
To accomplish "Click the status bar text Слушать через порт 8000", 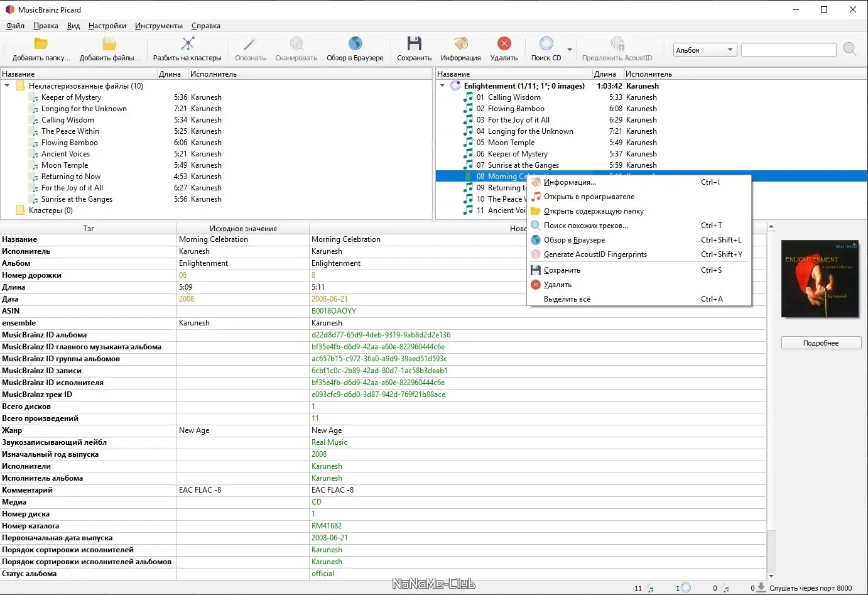I will pyautogui.click(x=811, y=588).
